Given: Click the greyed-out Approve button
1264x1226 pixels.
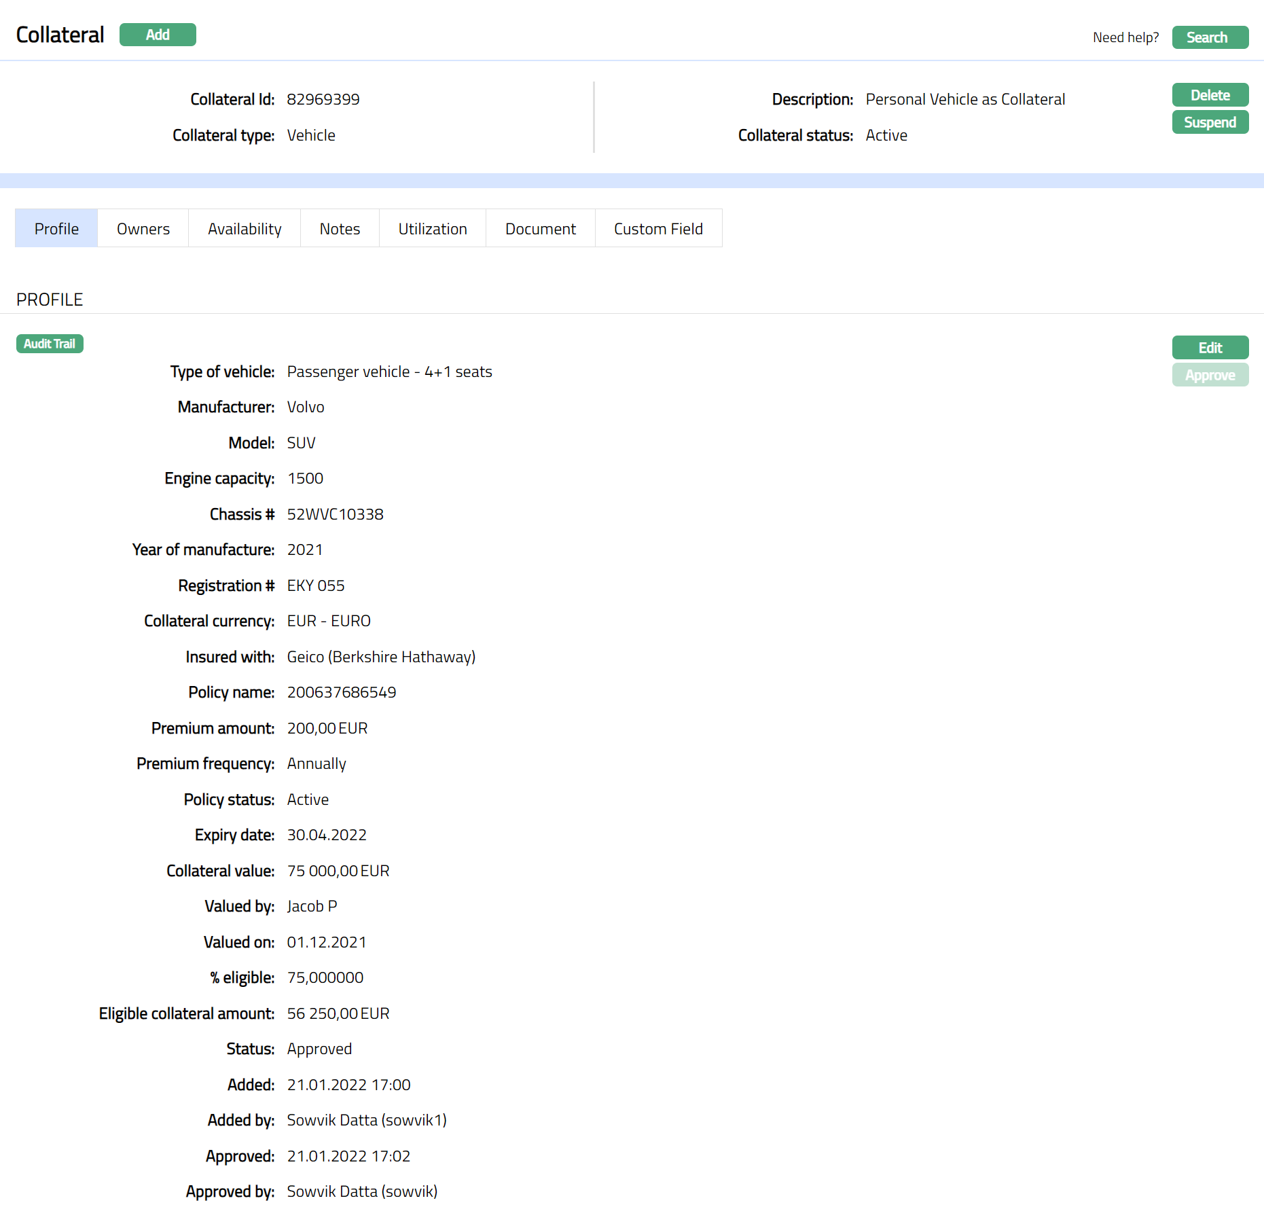Looking at the screenshot, I should [x=1209, y=375].
